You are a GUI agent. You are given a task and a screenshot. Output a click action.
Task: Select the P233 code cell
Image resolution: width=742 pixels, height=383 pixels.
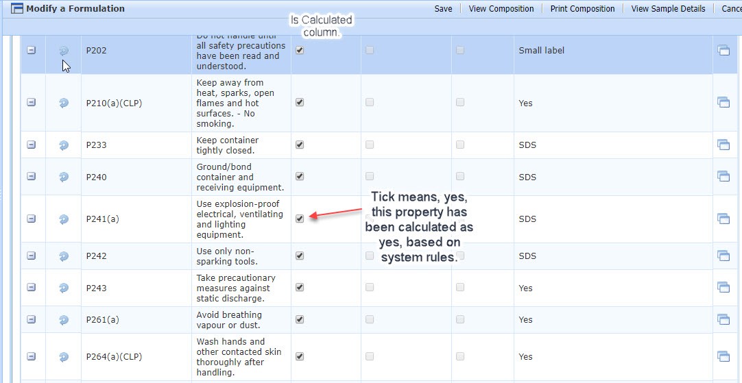[x=136, y=145]
